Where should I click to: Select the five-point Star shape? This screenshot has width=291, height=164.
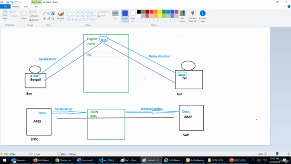[x=76, y=20]
